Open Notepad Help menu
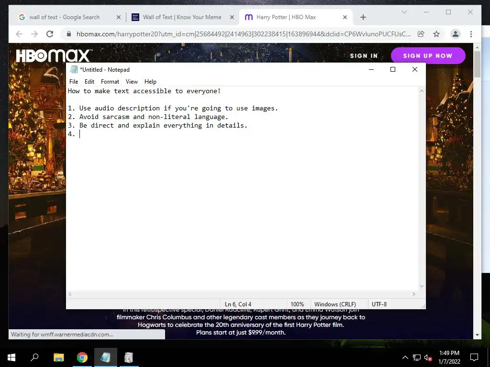This screenshot has width=490, height=367. point(150,81)
